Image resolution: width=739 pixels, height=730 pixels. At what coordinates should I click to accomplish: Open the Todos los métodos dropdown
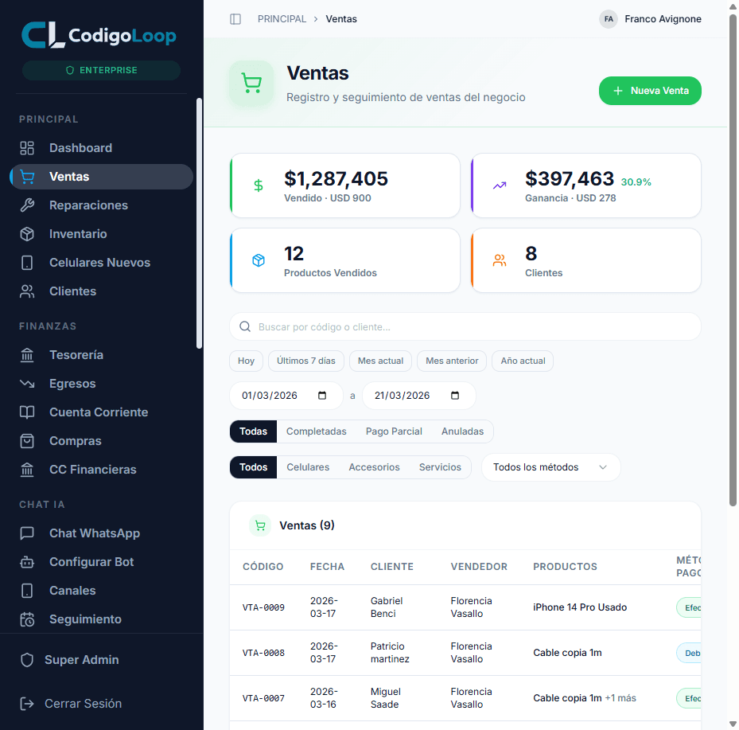[550, 467]
